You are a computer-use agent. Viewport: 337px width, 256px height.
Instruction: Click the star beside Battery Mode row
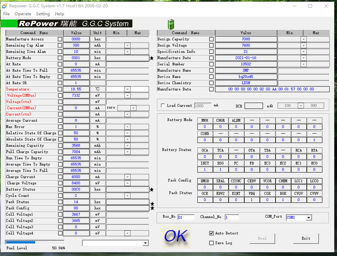(152, 58)
